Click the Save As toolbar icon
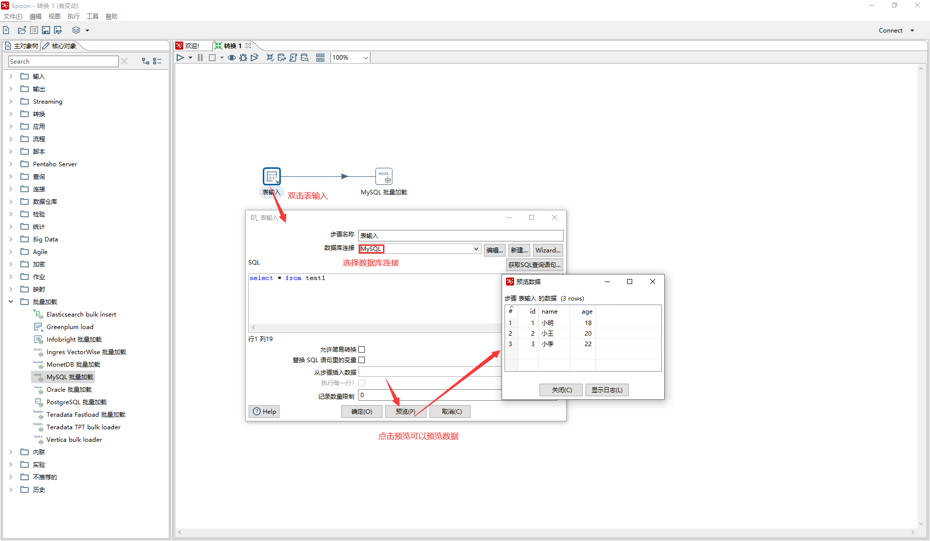The width and height of the screenshot is (930, 541). (x=58, y=30)
